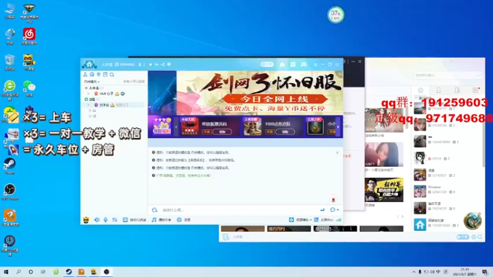Screen dimensions: 493x277
Task: Click the search field in YY main window
Action: pos(447,75)
